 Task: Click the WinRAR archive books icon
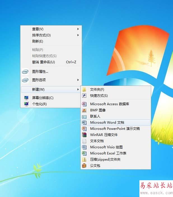coord(84,135)
